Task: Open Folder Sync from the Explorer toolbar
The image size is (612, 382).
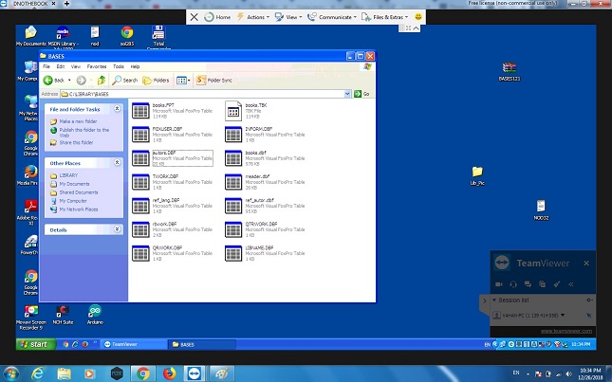Action: (214, 81)
